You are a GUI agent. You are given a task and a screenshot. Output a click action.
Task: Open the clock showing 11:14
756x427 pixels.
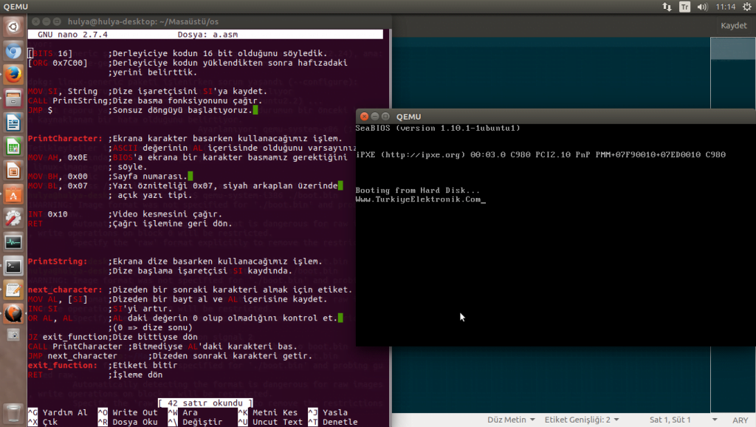pos(725,7)
